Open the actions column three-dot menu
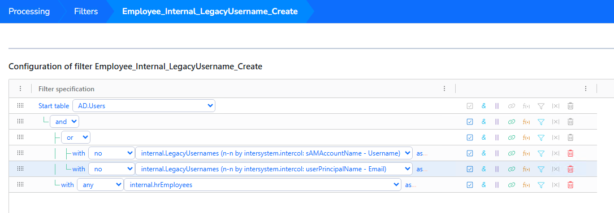This screenshot has height=213, width=614. click(586, 88)
